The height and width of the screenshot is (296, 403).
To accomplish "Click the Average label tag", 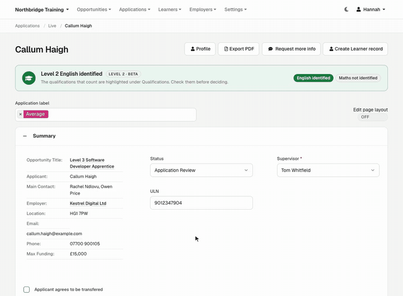I will pos(35,114).
